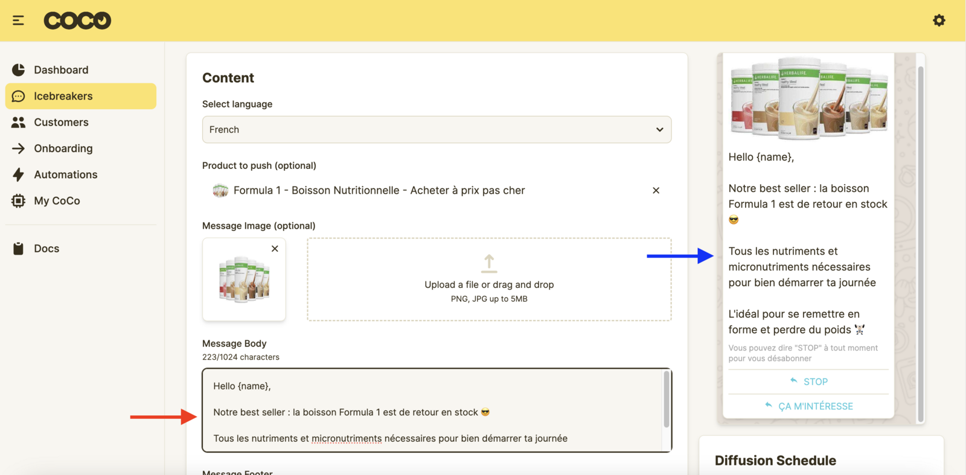
Task: Go to Onboarding in the sidebar
Action: pyautogui.click(x=63, y=148)
